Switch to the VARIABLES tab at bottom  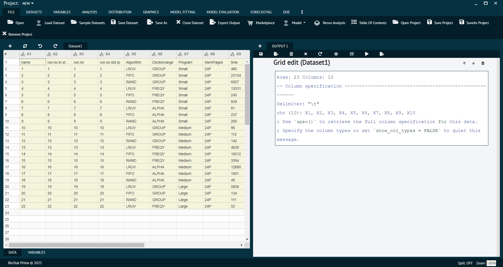coord(36,252)
